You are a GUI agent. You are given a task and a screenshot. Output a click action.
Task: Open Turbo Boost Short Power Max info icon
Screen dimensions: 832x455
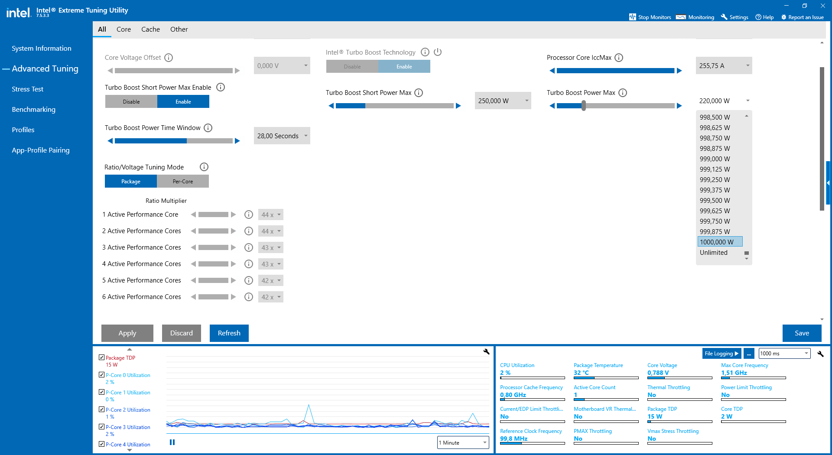pyautogui.click(x=419, y=93)
